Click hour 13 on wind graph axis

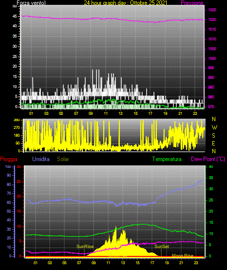[x=120, y=113]
